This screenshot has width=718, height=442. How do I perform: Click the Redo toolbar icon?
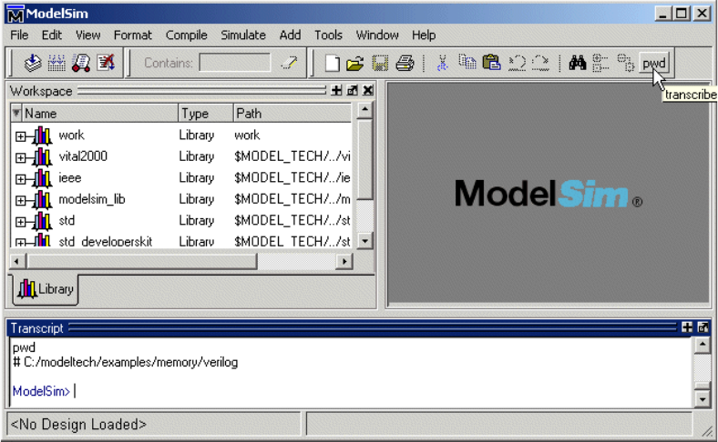(541, 63)
